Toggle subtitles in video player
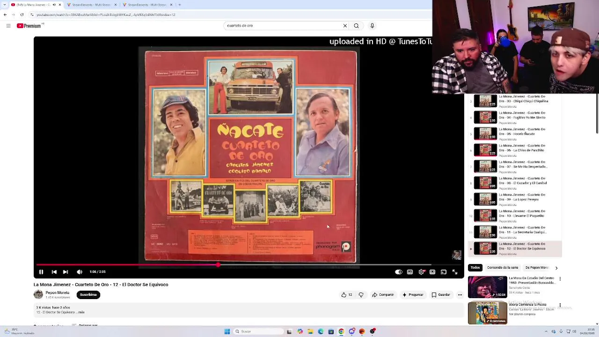The image size is (599, 337). point(410,272)
